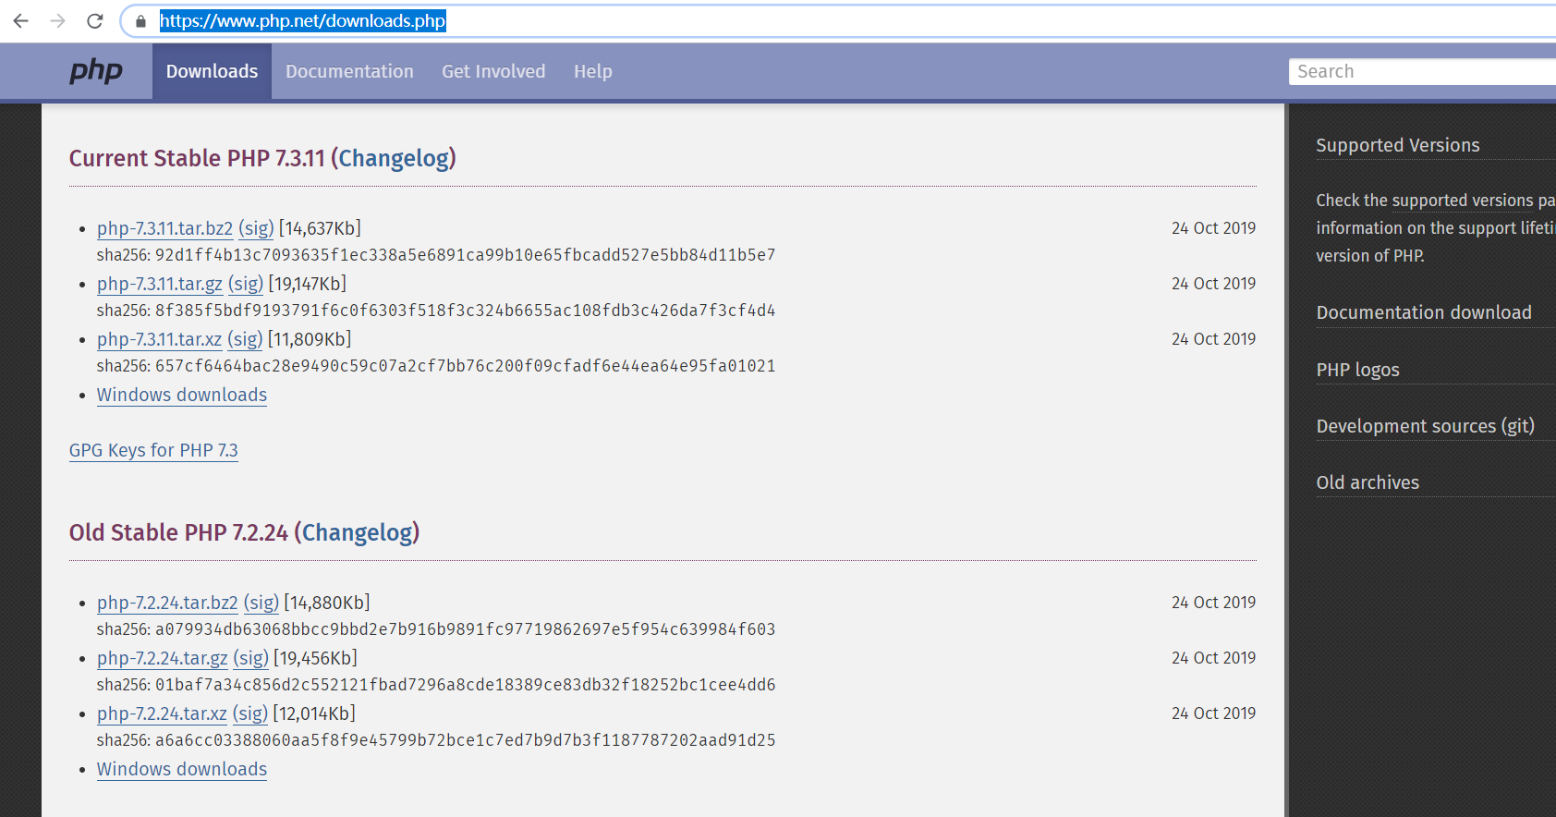Select the URL in address bar

click(x=303, y=20)
